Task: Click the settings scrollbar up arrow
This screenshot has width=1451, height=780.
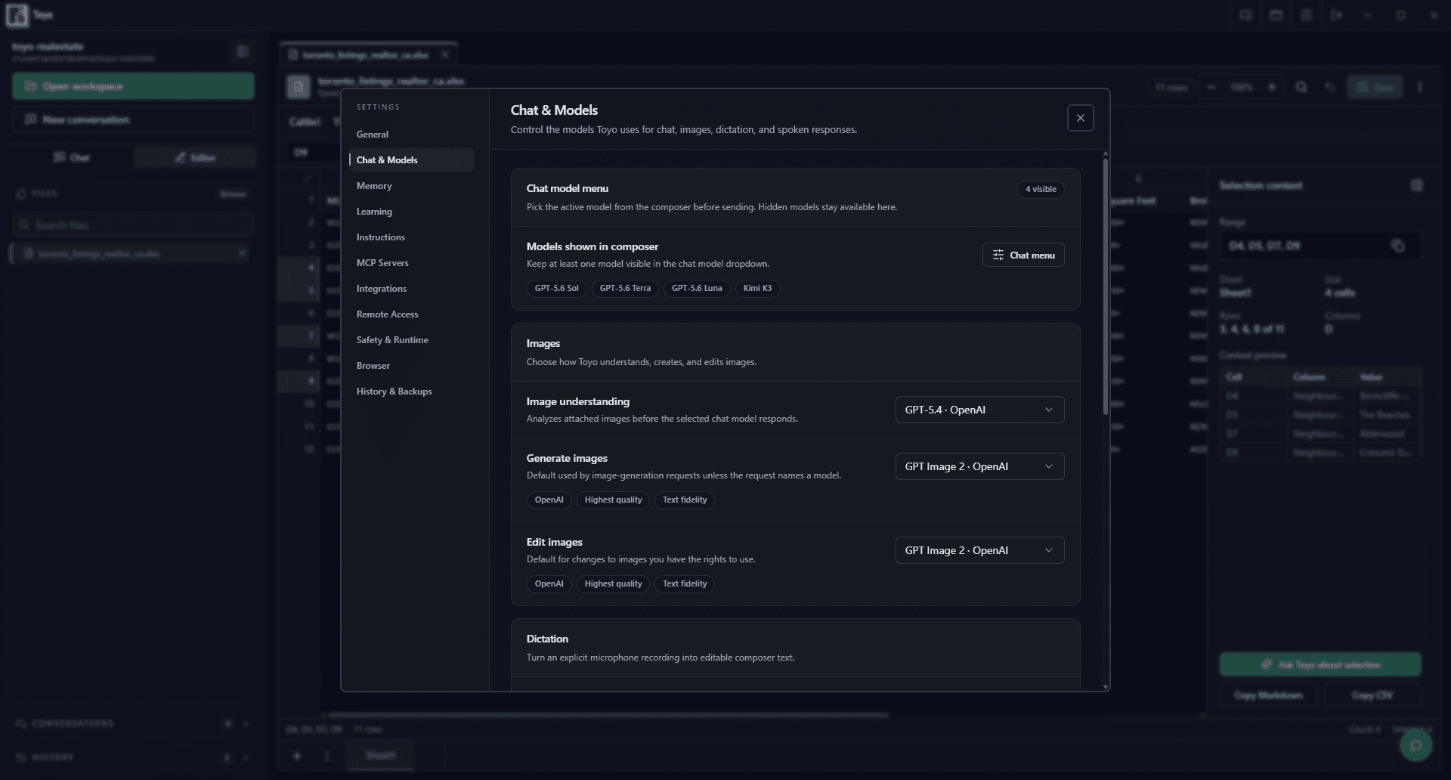Action: (1106, 153)
